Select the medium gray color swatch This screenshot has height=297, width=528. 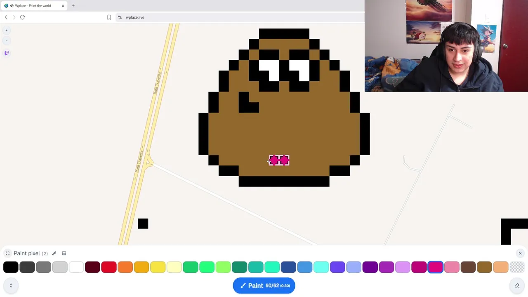43,267
